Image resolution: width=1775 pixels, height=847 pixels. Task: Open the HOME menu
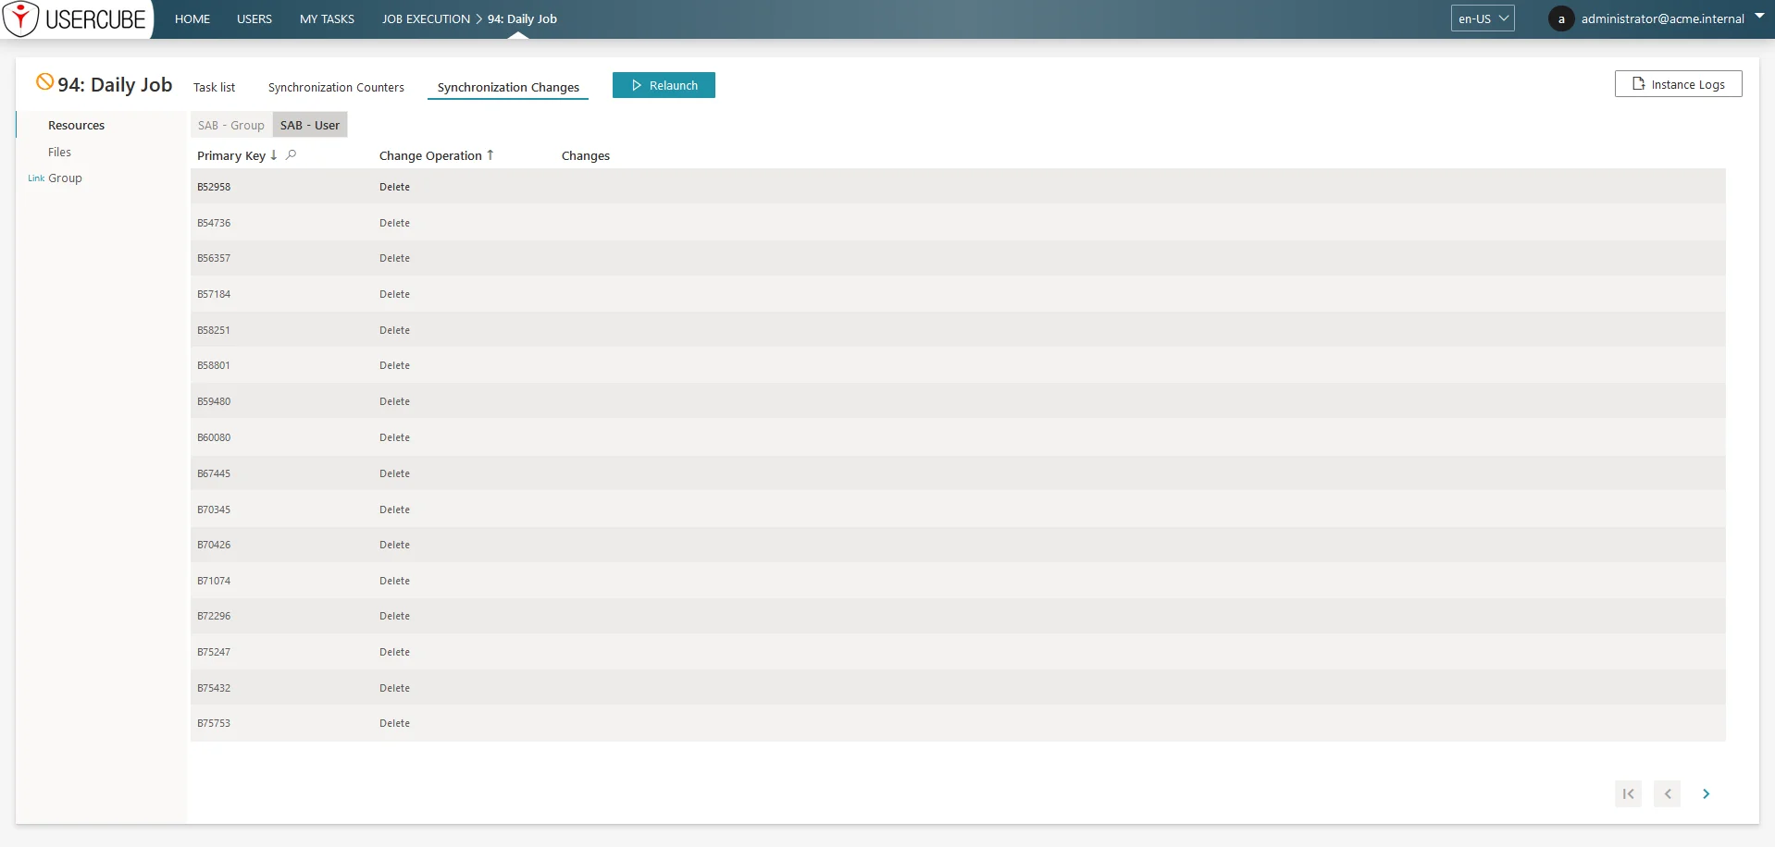pyautogui.click(x=192, y=18)
